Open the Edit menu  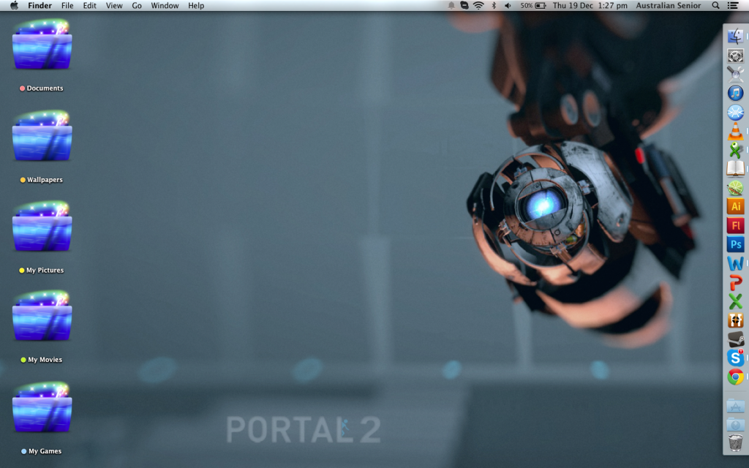tap(89, 6)
